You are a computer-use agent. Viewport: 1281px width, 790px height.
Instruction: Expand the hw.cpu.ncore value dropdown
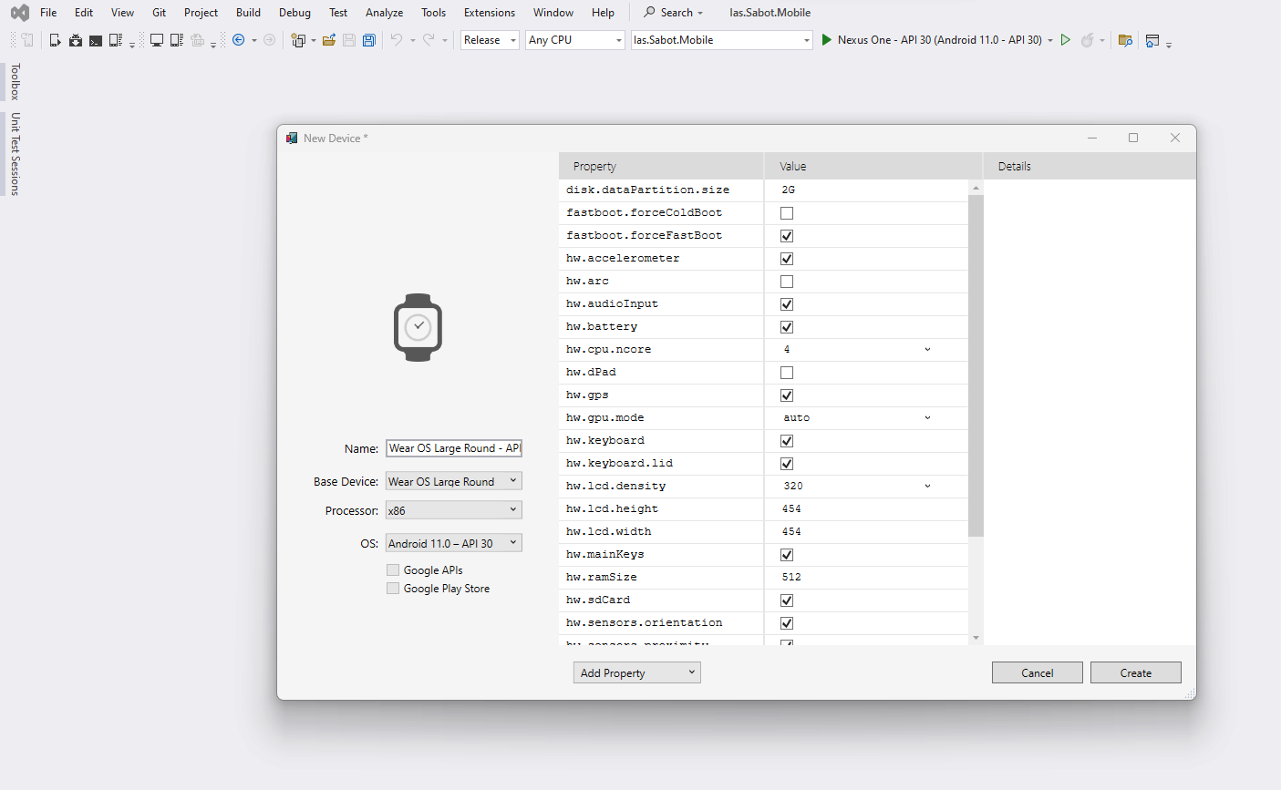pyautogui.click(x=927, y=350)
